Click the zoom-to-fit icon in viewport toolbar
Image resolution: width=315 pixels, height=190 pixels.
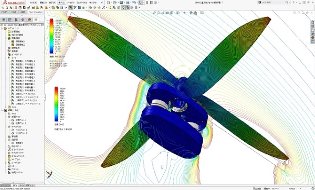154,13
